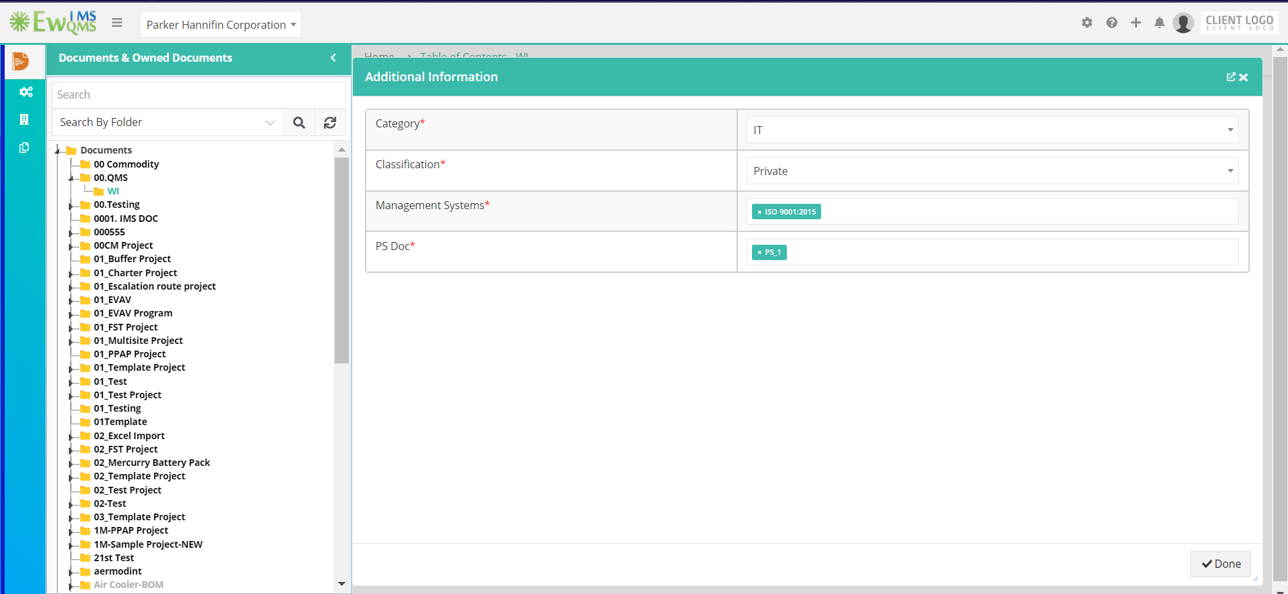Image resolution: width=1288 pixels, height=594 pixels.
Task: Remove the ISO 9001:2015 tag
Action: point(759,212)
